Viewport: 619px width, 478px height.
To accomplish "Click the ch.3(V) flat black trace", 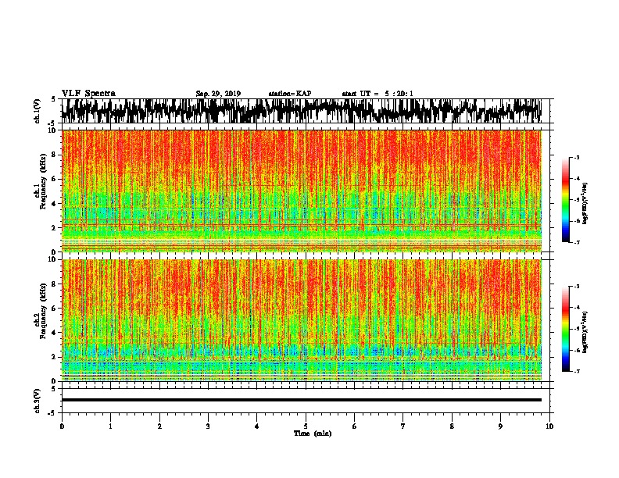I will (x=302, y=400).
